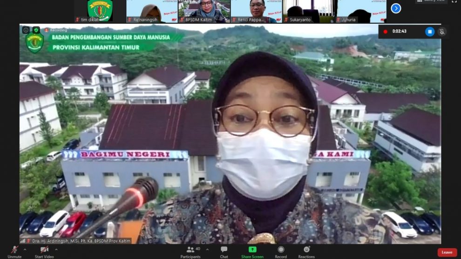Open the meeting information icon
Viewport: 461px width, 259px height.
tap(26, 30)
